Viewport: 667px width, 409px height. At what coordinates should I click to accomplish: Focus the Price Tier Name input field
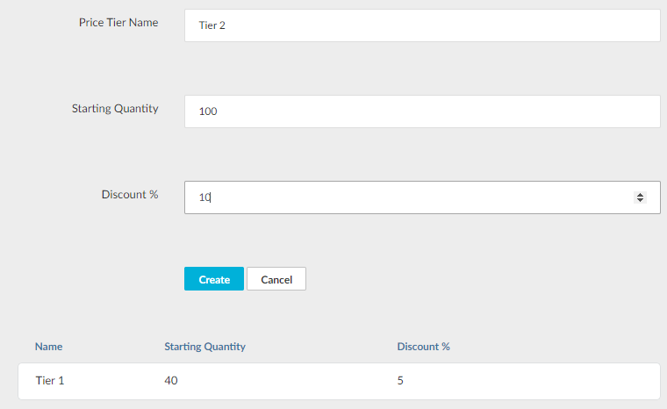pyautogui.click(x=421, y=25)
